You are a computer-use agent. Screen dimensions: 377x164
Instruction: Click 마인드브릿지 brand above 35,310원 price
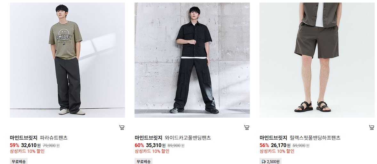[x=148, y=138]
